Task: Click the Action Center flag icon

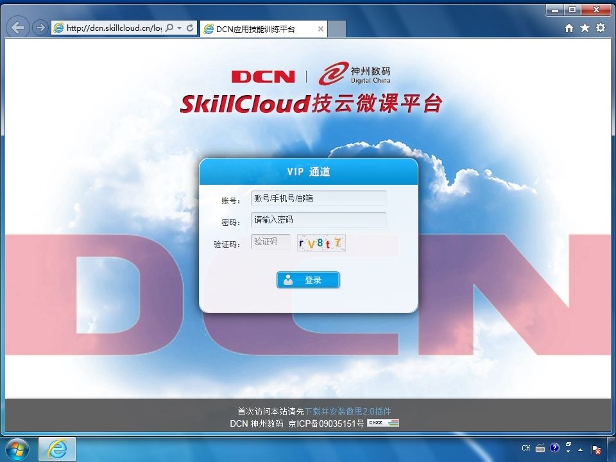Action: 596,449
